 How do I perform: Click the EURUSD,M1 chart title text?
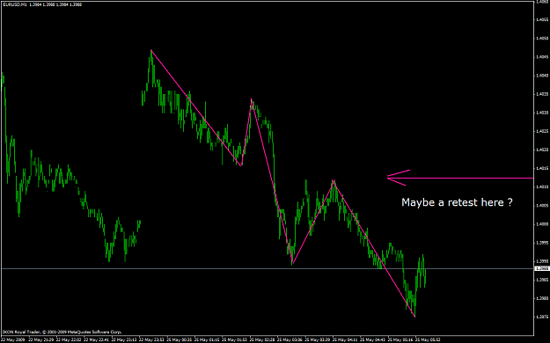pos(15,4)
